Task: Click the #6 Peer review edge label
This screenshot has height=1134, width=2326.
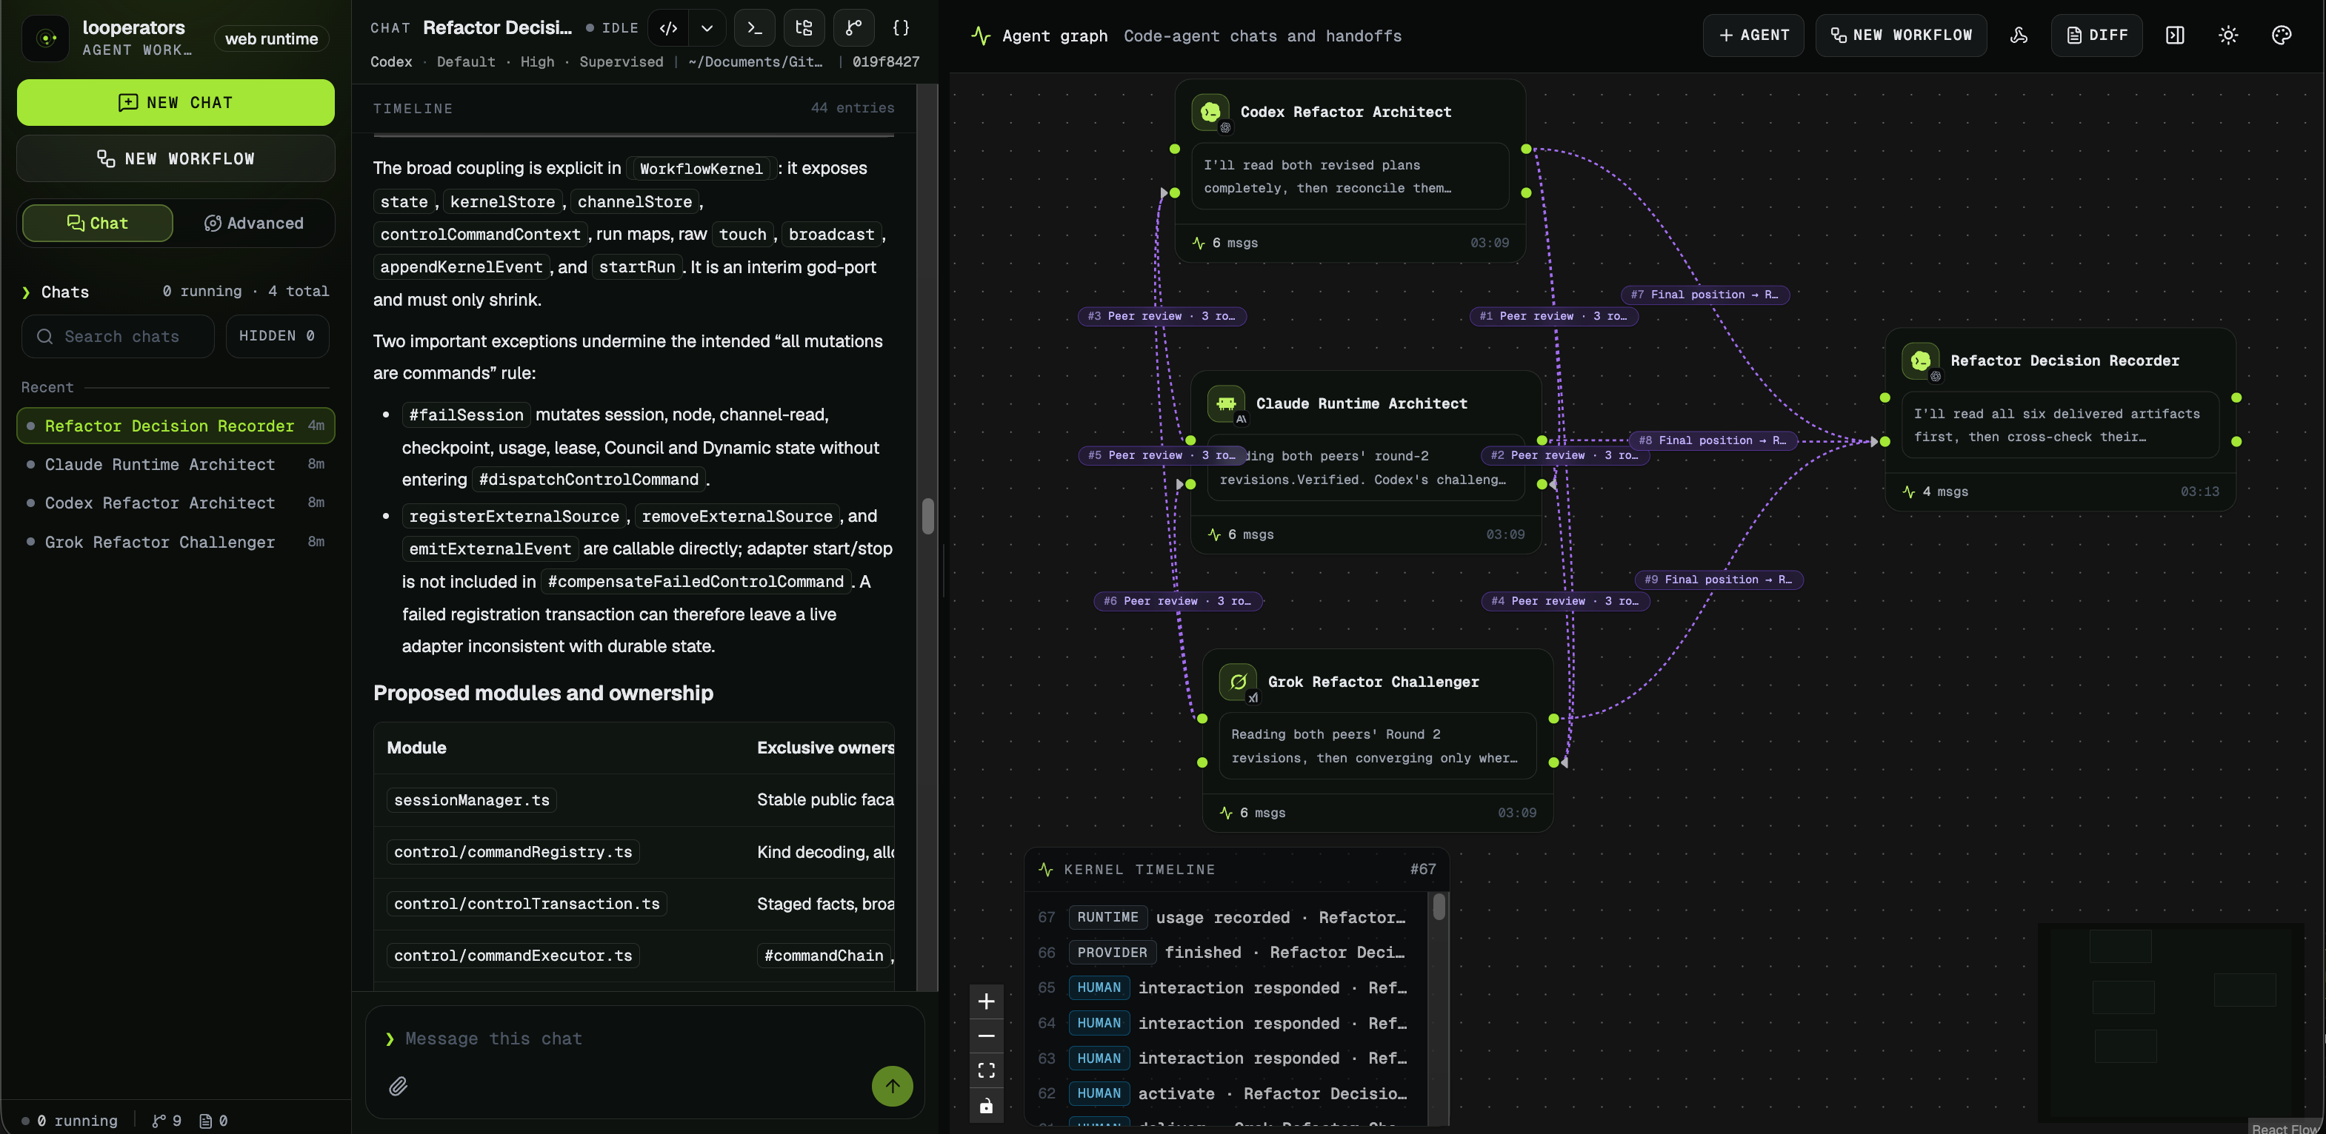Action: coord(1178,601)
